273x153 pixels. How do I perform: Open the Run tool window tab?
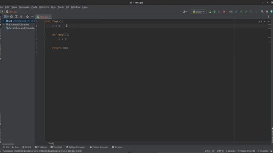15,147
